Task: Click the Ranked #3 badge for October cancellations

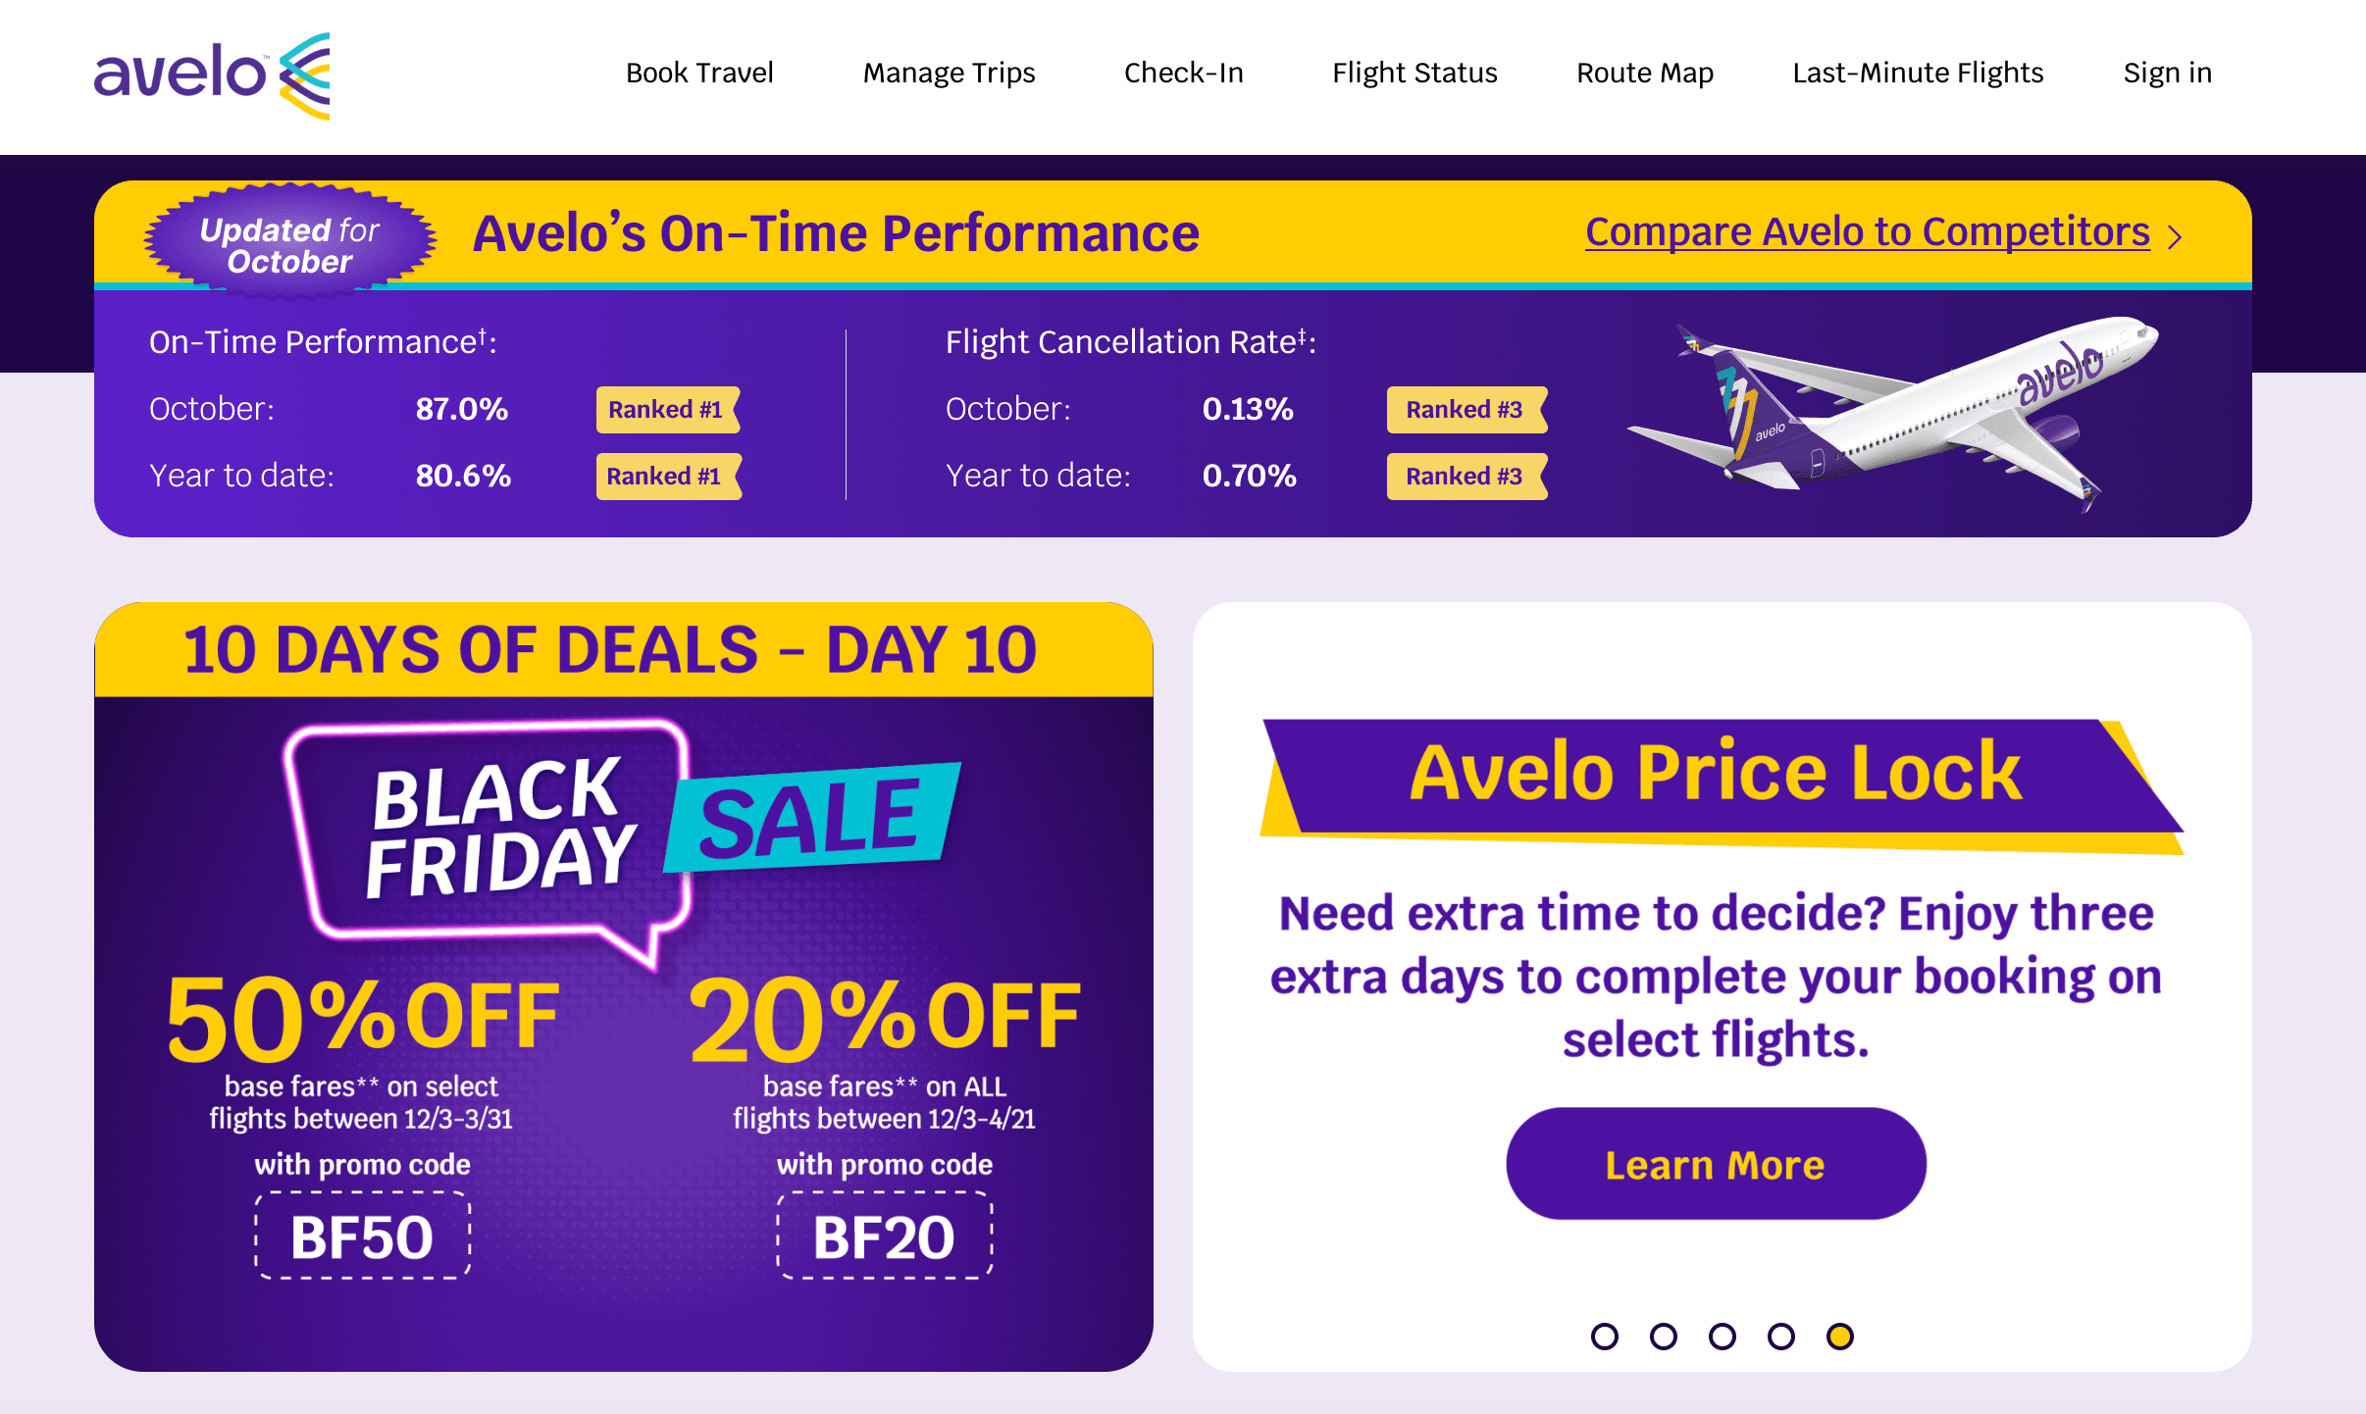Action: [x=1466, y=409]
